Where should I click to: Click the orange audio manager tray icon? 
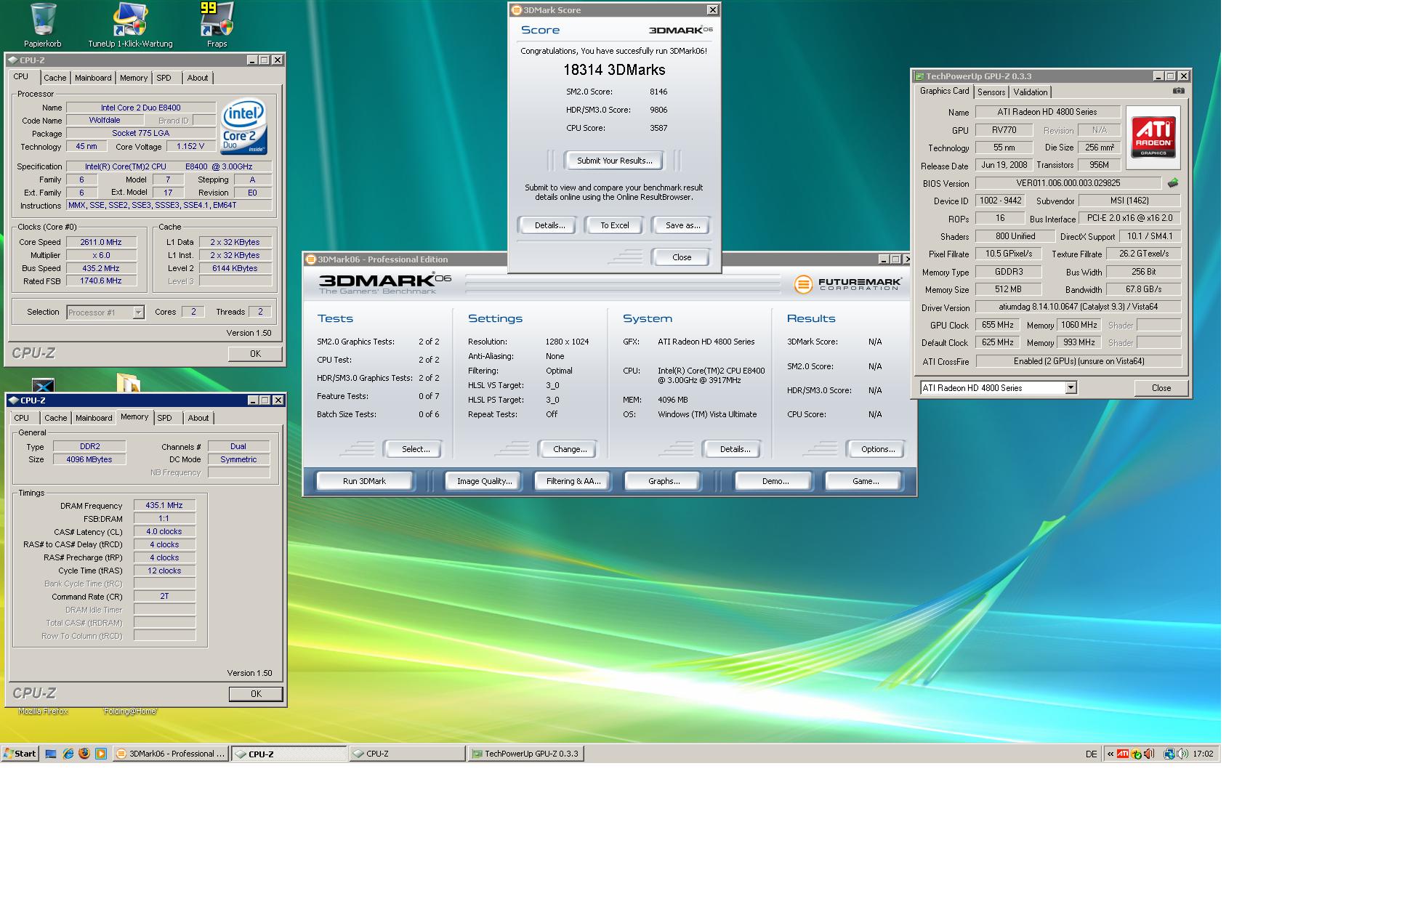(x=1149, y=754)
